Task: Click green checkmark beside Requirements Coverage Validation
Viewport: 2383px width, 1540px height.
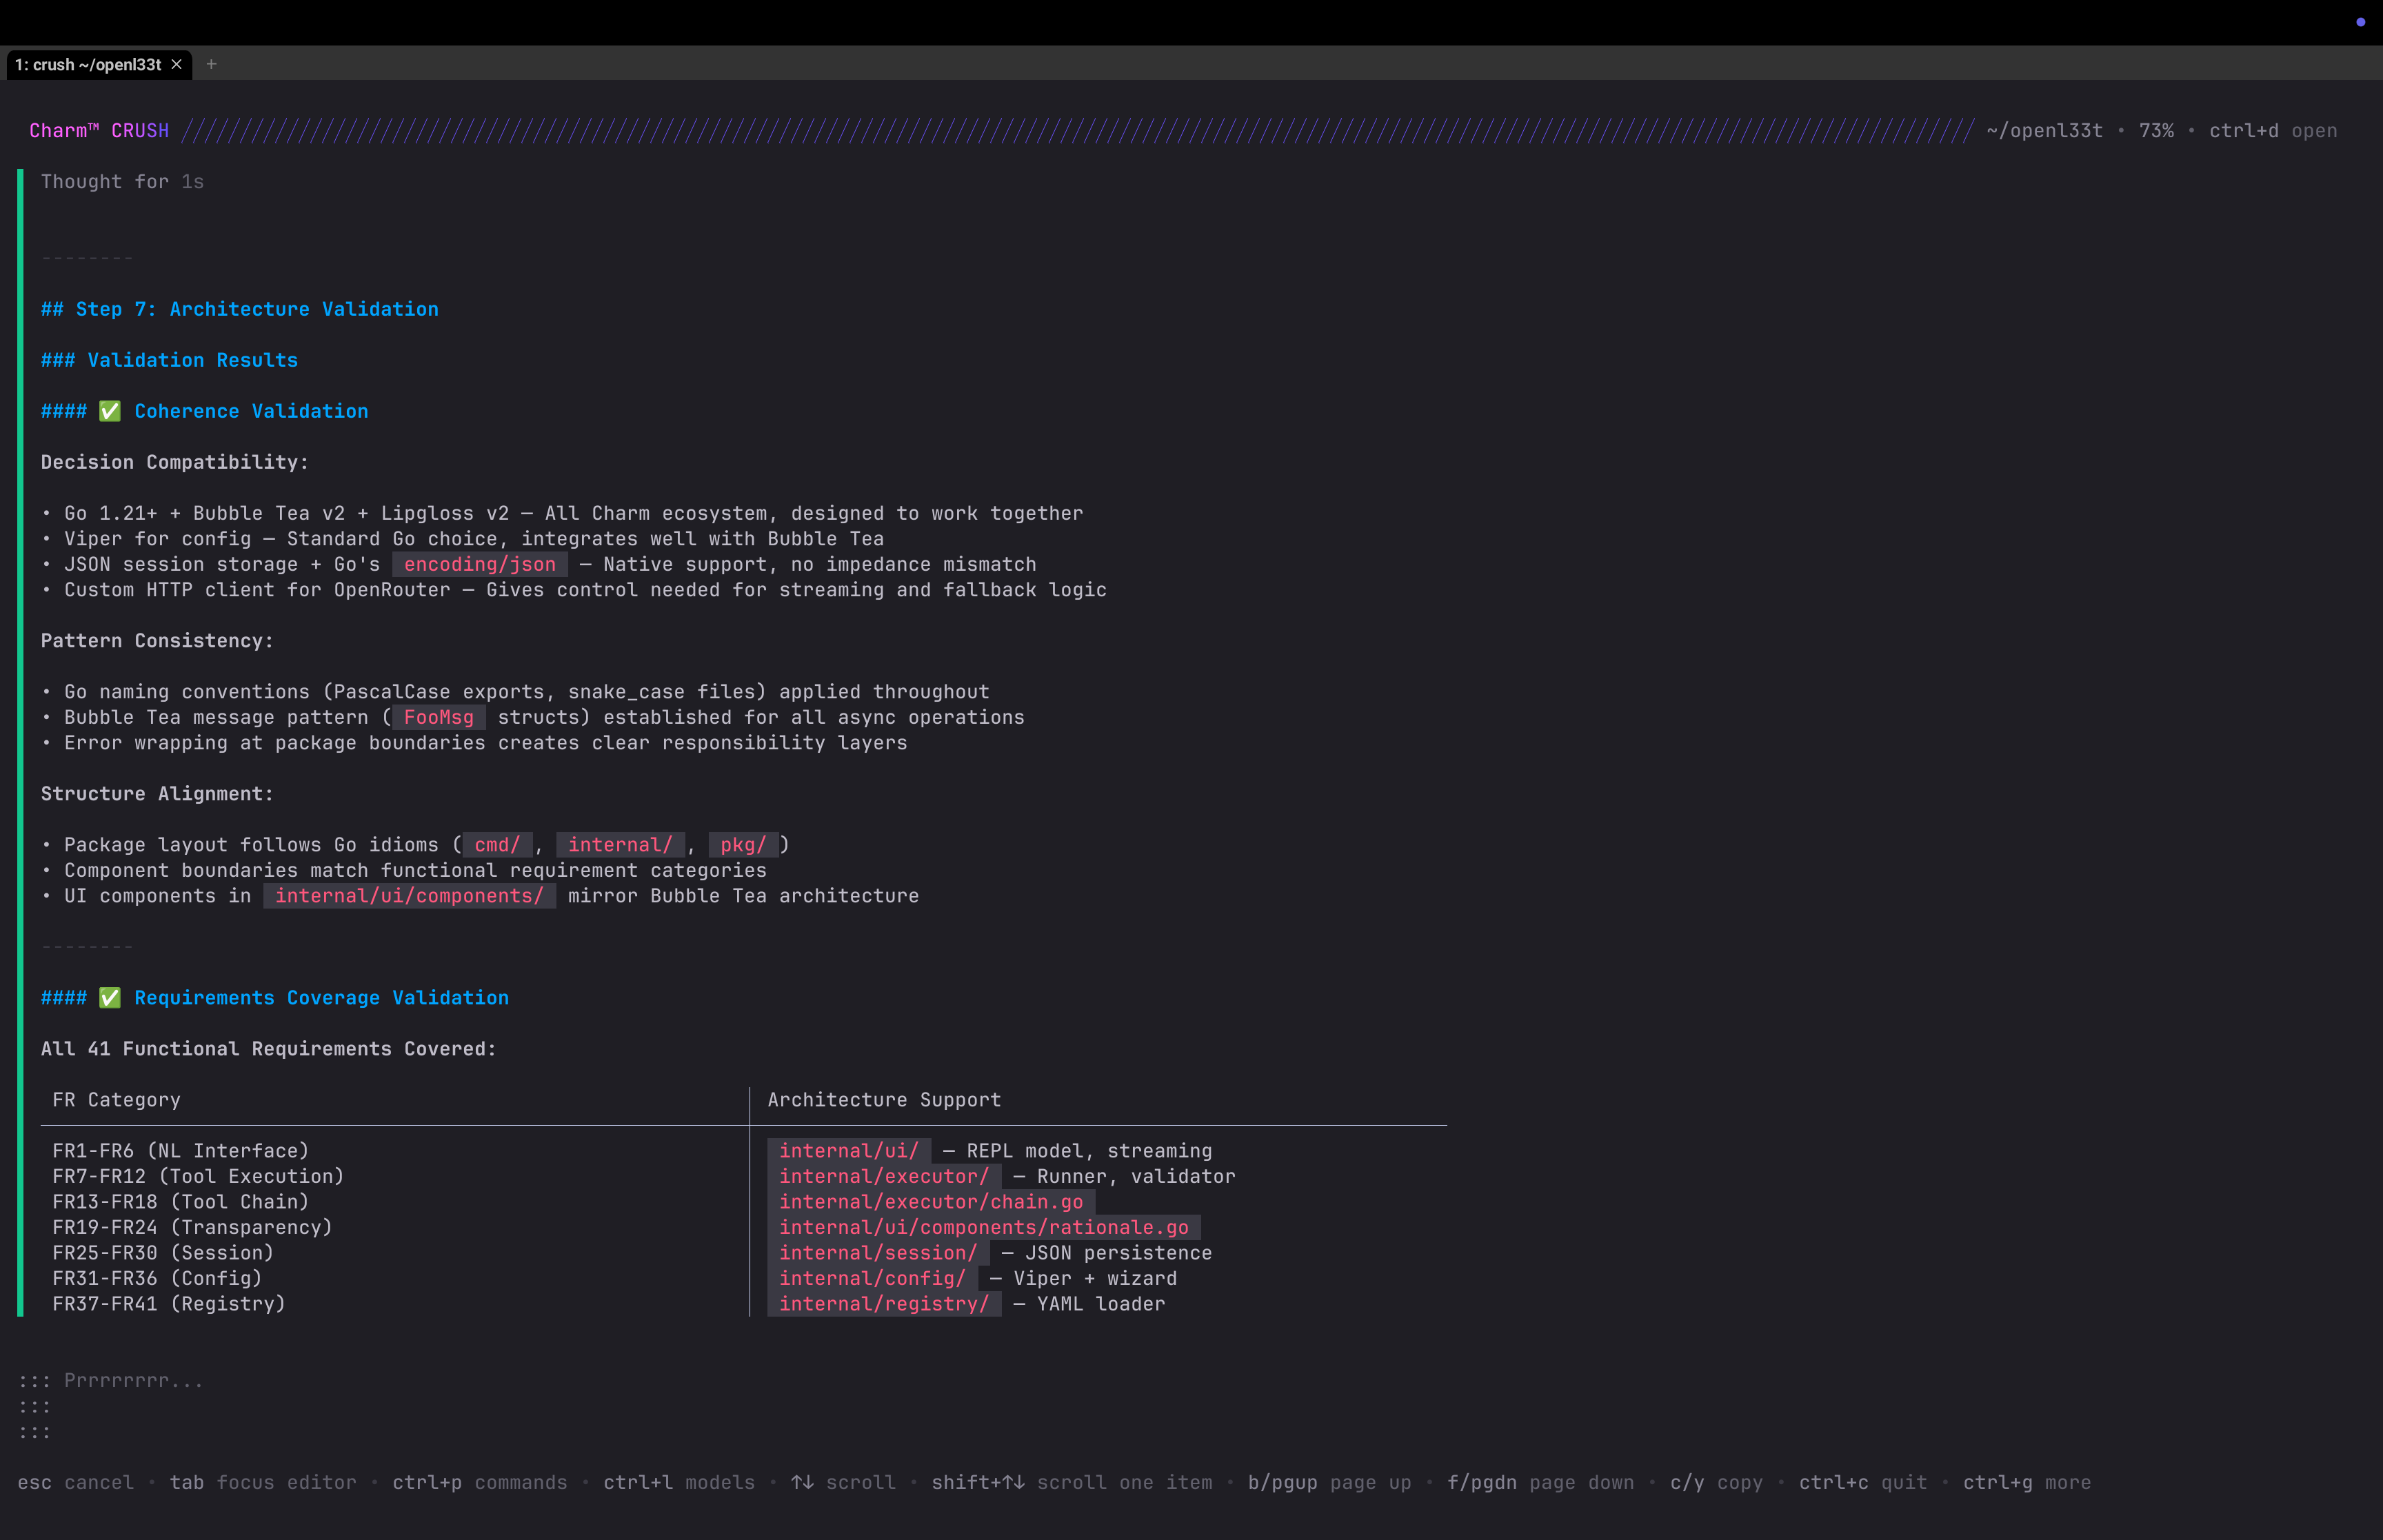Action: [110, 998]
